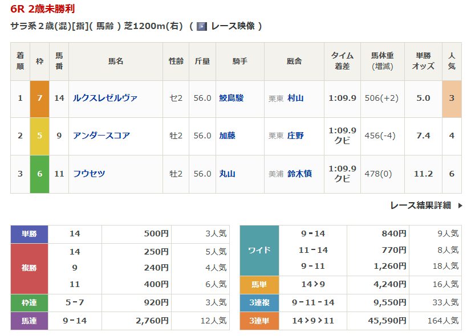This screenshot has width=471, height=336.
Task: Expand レース結果詳細 arrow
Action: 460,206
